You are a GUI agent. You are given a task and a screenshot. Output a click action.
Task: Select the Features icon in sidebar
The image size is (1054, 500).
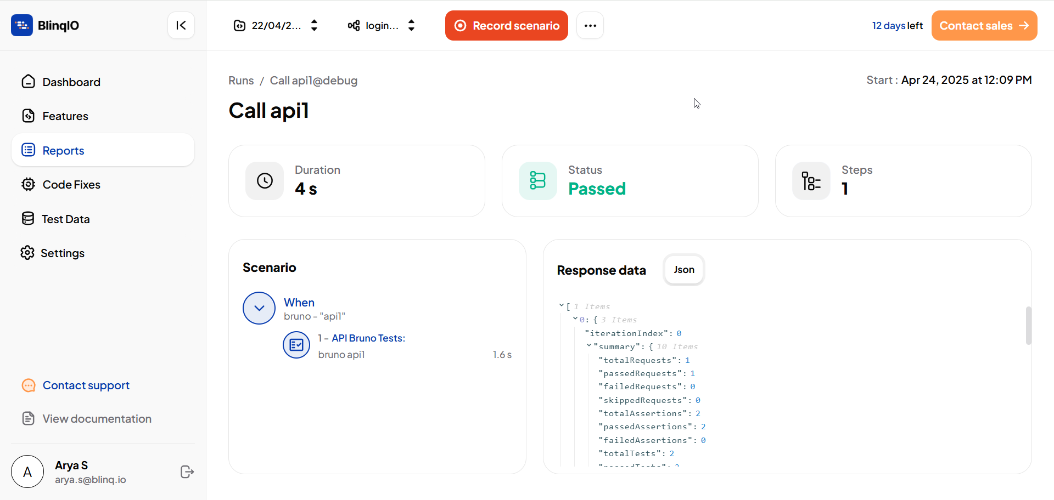click(28, 116)
